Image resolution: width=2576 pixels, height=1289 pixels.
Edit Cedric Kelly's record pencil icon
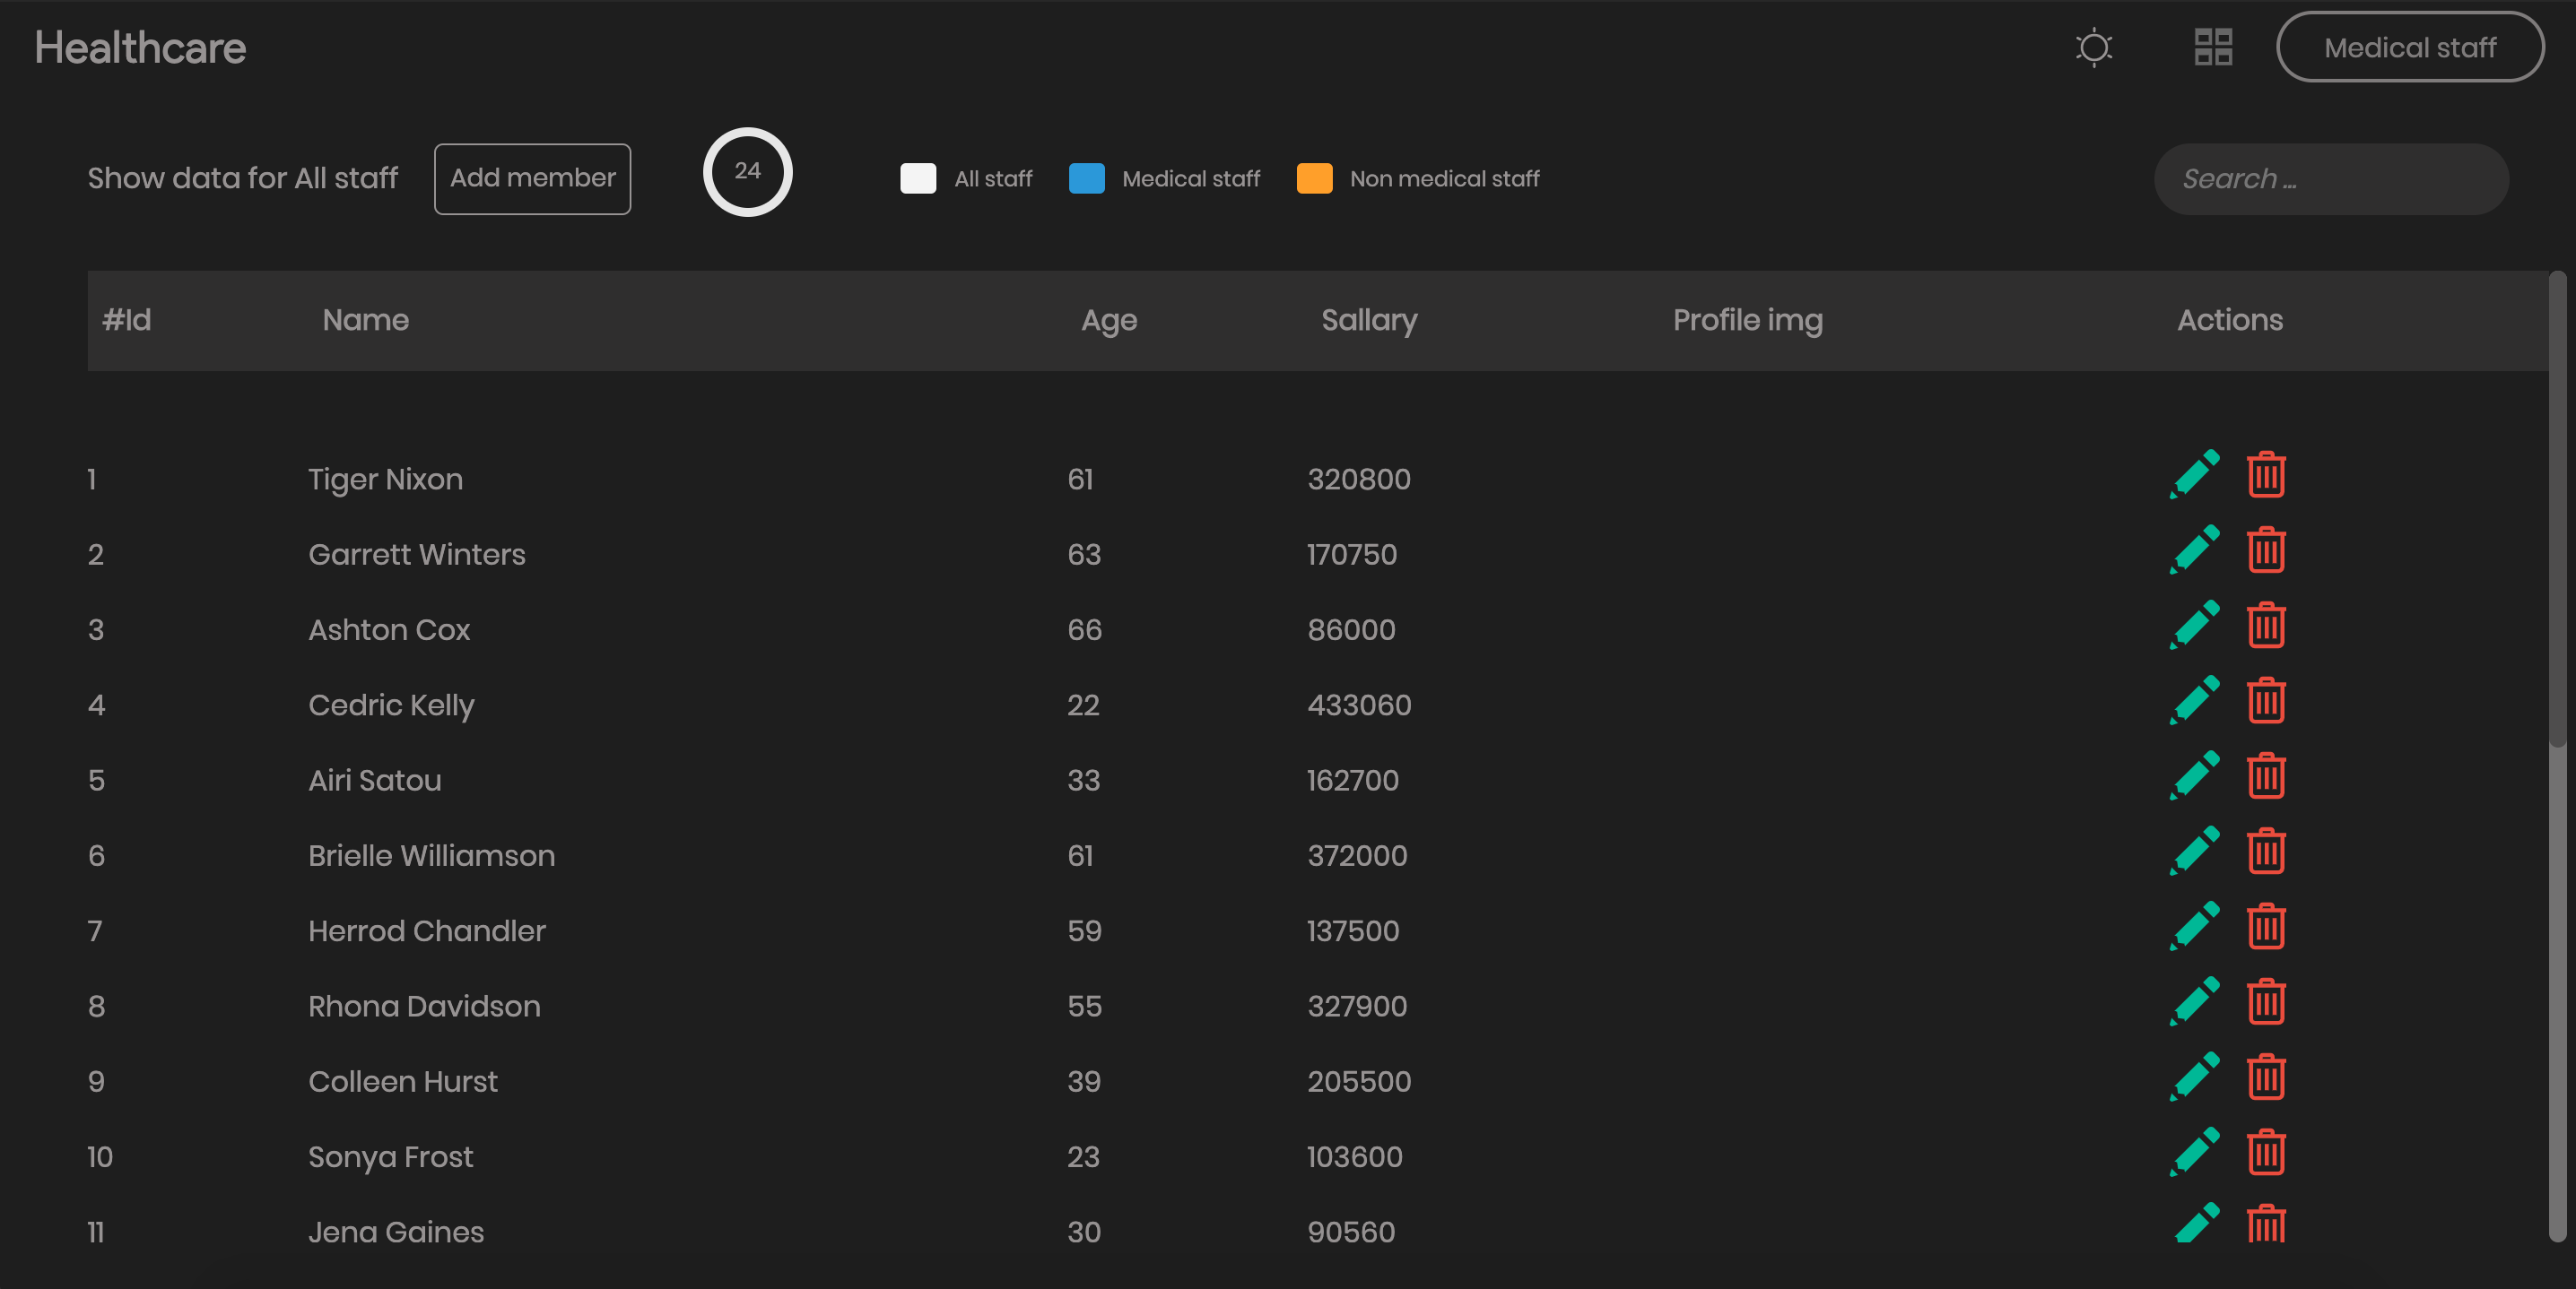coord(2194,700)
